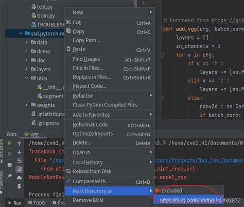The image size is (244, 207).
Task: Click the Restore Layout icon in Run panel
Action: [10, 165]
